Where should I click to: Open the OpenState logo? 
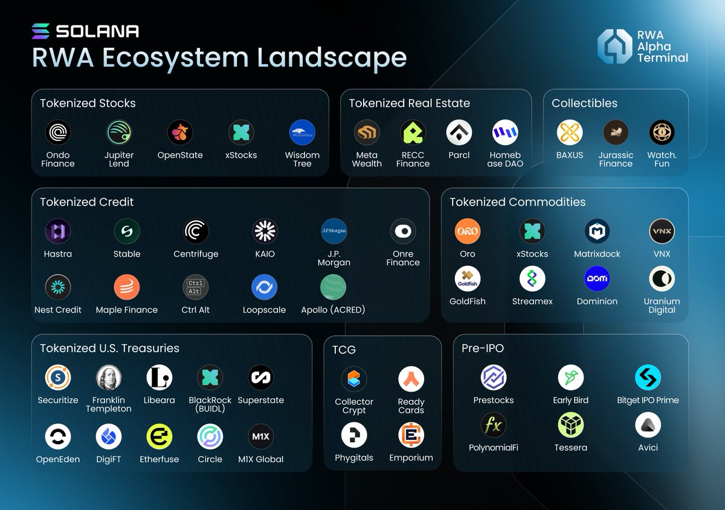(180, 132)
